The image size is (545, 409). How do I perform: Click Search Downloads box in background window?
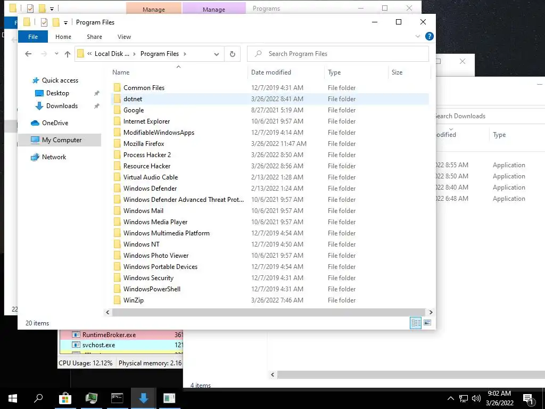tap(490, 116)
